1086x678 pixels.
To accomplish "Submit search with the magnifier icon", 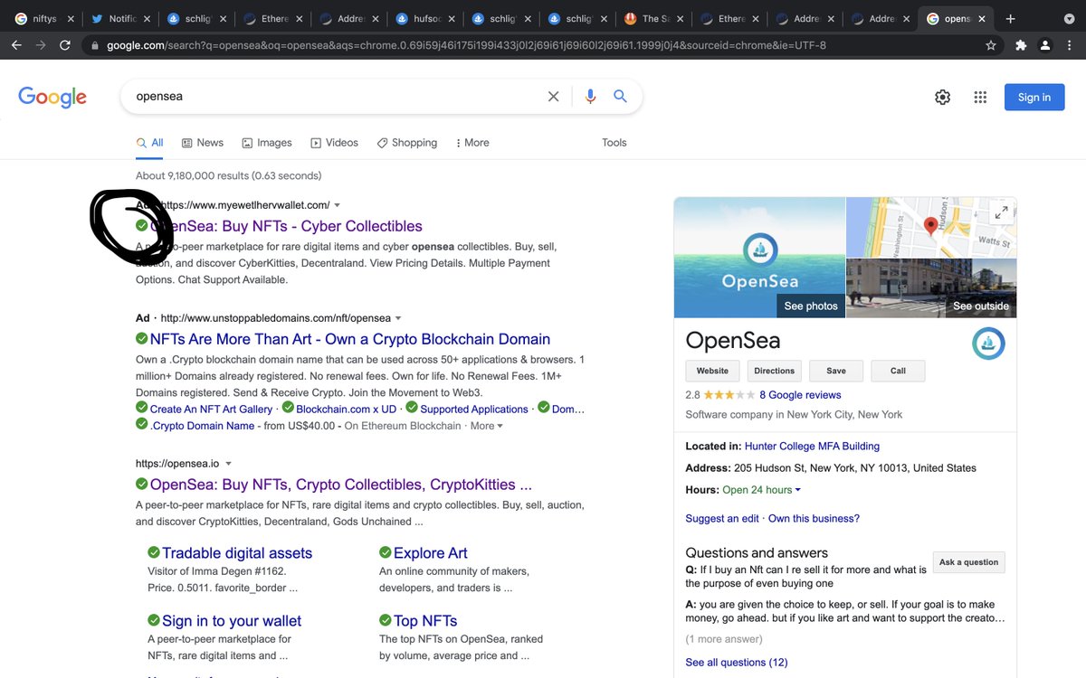I will pos(620,97).
